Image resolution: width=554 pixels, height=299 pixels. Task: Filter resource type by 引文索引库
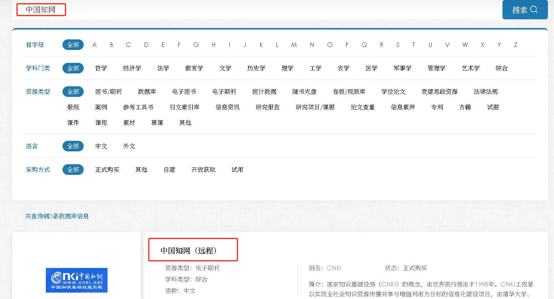[x=184, y=107]
